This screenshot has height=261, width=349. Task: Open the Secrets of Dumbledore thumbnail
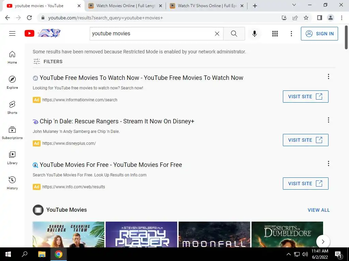coord(287,234)
